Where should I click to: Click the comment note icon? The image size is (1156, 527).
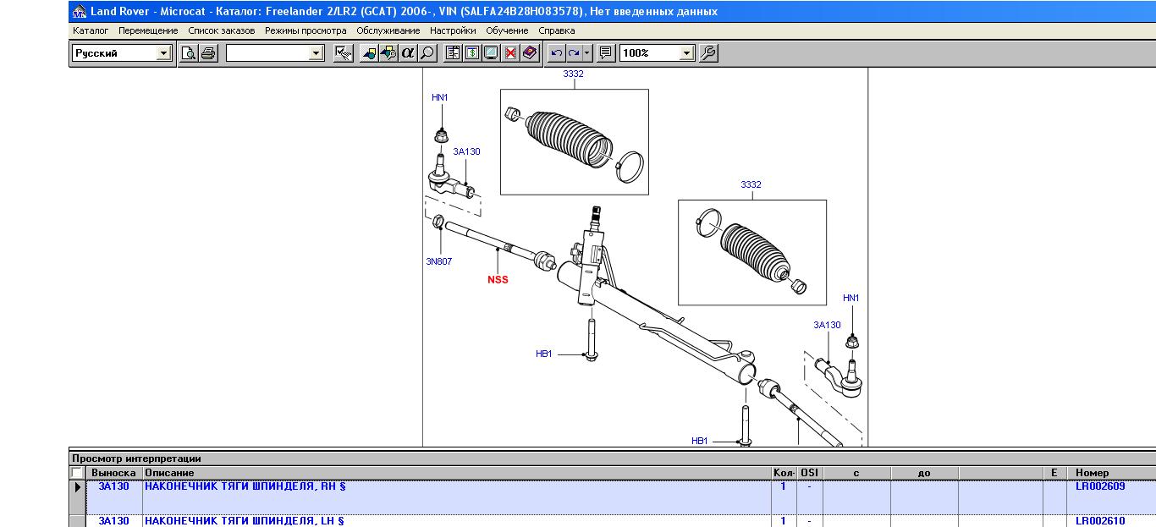606,53
